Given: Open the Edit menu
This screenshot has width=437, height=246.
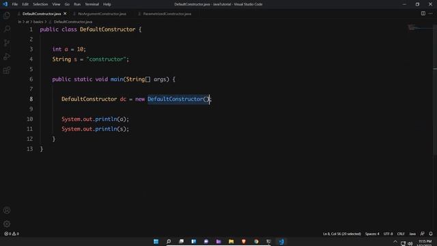Looking at the screenshot, I should [x=25, y=4].
